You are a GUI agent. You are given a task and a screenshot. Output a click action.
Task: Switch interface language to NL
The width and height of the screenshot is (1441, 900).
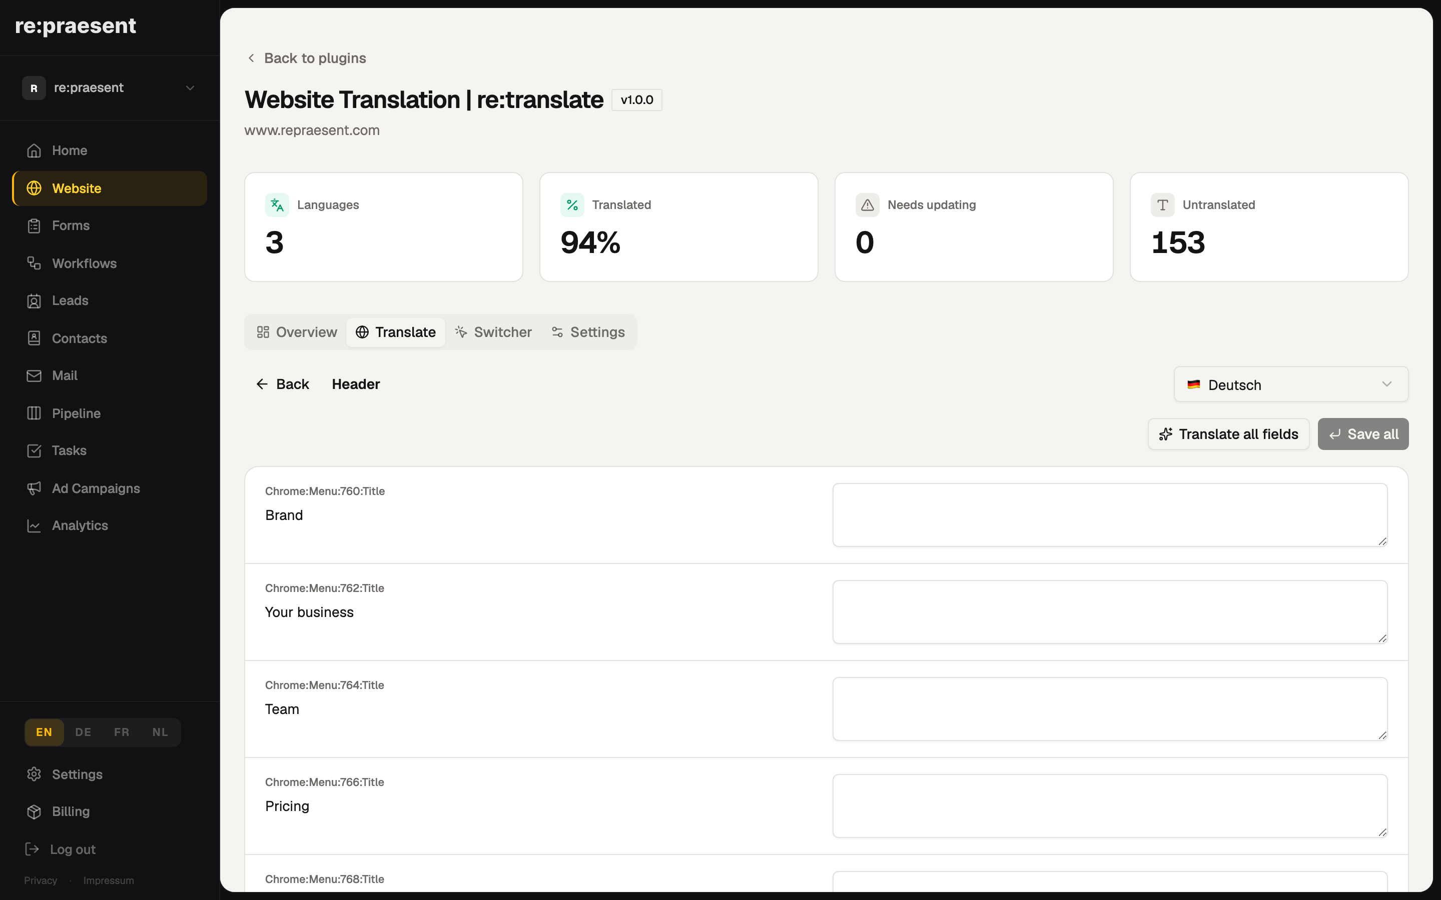point(160,732)
